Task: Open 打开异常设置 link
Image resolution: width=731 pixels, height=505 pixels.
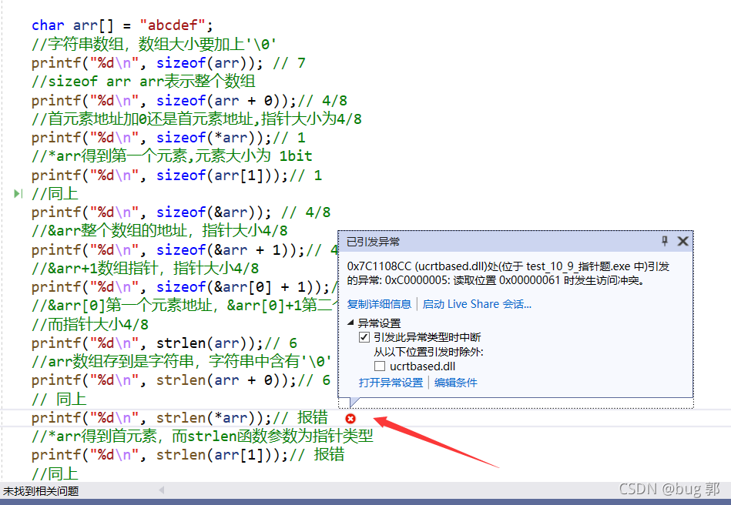Action: tap(391, 383)
